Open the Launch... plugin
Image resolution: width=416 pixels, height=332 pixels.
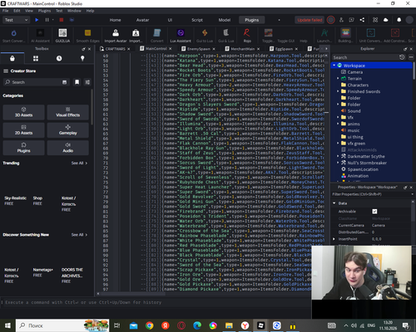(x=324, y=36)
